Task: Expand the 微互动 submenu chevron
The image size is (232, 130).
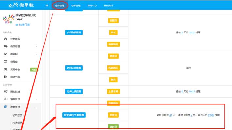Action: (x=36, y=62)
